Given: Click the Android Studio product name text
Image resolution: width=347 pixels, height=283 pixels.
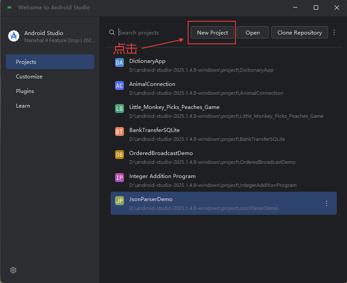Looking at the screenshot, I should (44, 33).
